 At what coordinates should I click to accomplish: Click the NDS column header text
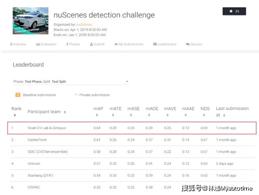[205, 109]
